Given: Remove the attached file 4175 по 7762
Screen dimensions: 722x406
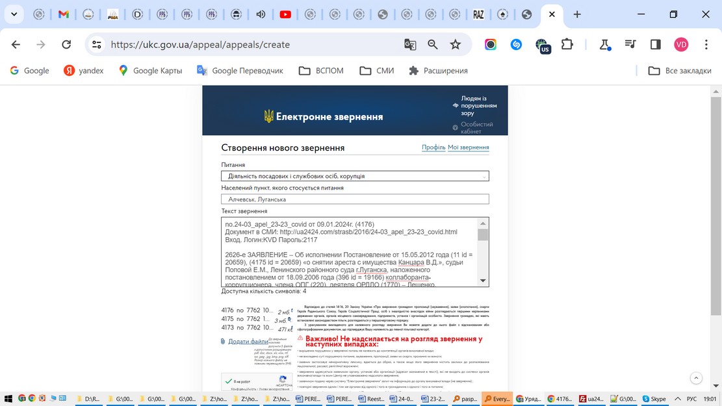Looking at the screenshot, I should [x=289, y=318].
